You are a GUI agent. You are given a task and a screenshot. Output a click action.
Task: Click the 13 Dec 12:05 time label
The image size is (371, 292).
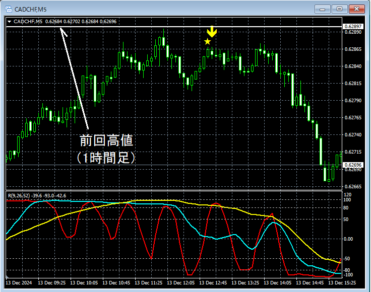tap(181, 282)
